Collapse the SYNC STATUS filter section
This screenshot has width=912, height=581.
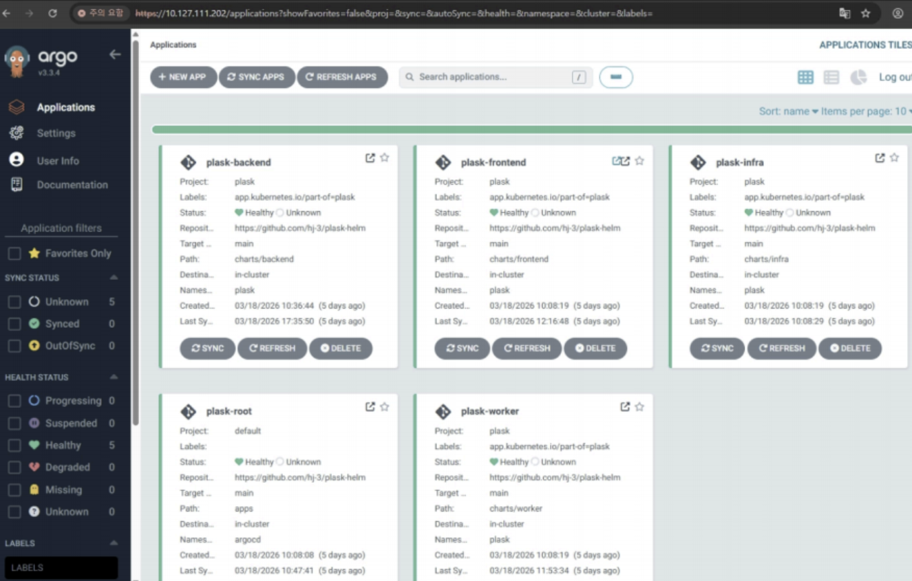114,278
